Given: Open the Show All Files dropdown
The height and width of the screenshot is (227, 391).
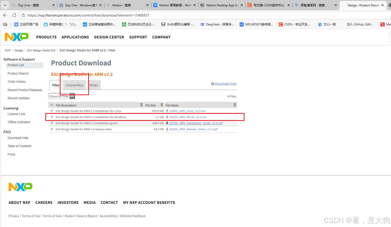Looking at the screenshot, I should click(x=62, y=96).
